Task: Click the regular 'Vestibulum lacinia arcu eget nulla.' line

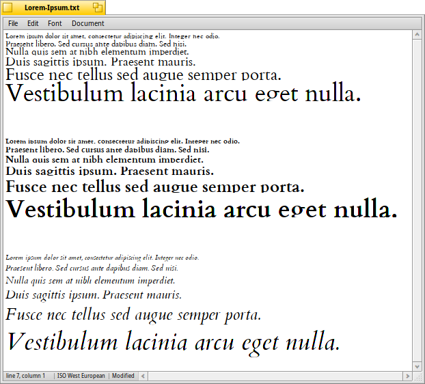Action: coord(183,92)
